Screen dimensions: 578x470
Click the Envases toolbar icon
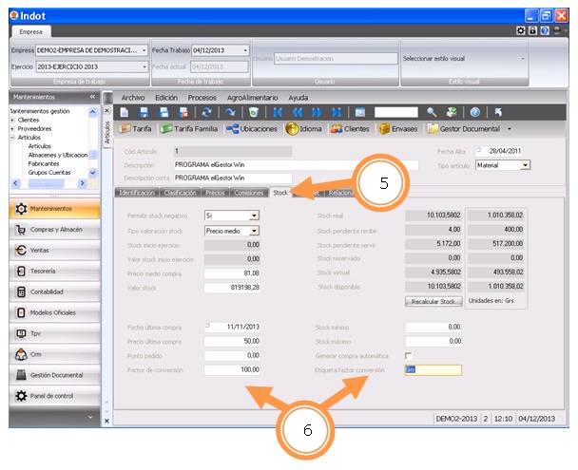point(384,129)
